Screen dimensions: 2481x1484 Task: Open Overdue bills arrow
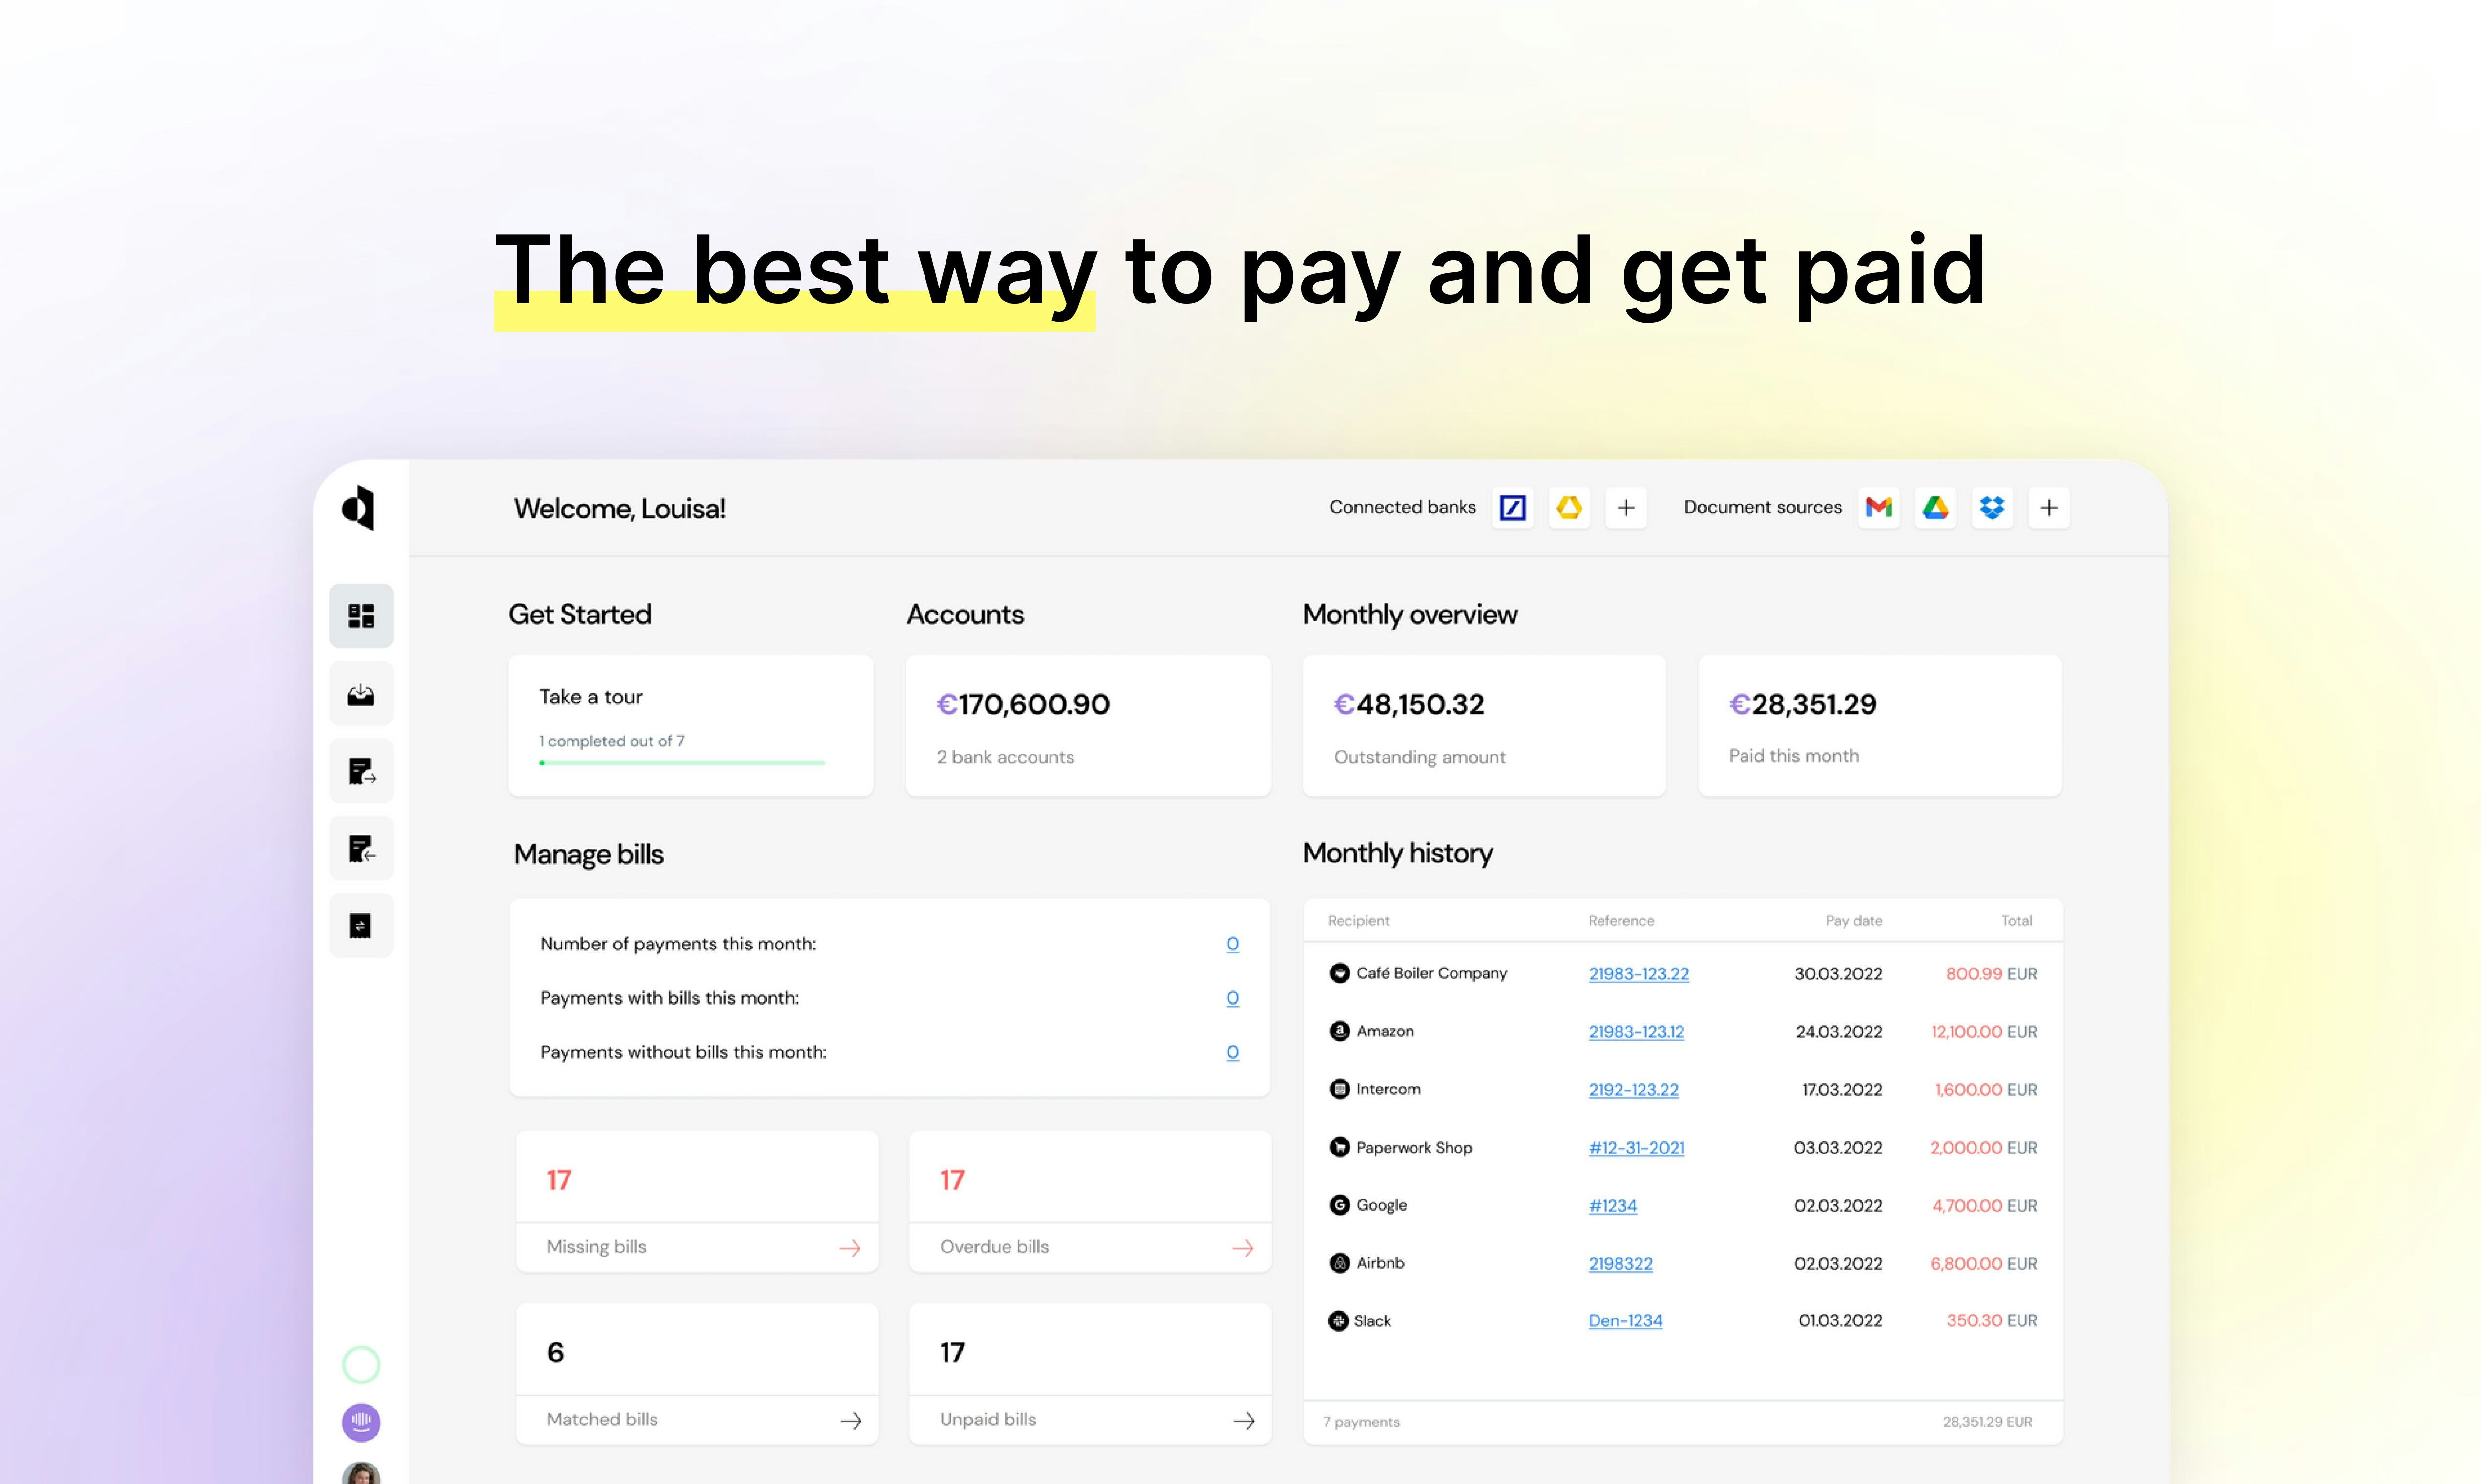tap(1242, 1247)
